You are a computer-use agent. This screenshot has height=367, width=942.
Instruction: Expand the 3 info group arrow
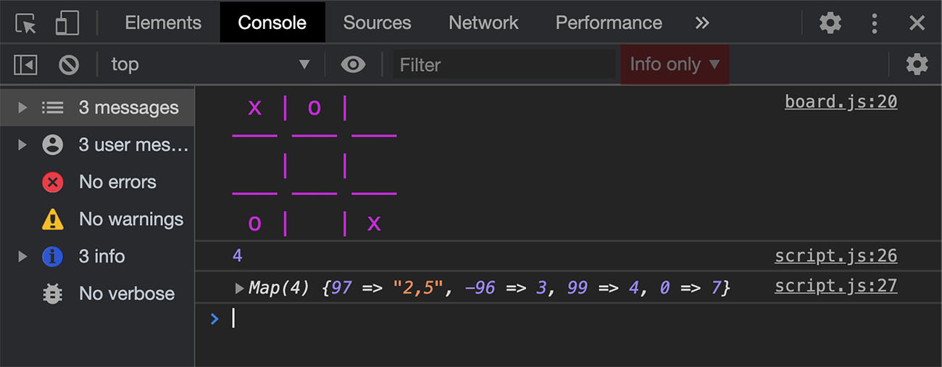22,257
